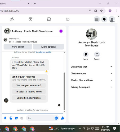This screenshot has width=120, height=132.
Task: Choose a GIF icon
Action: click(x=22, y=118)
